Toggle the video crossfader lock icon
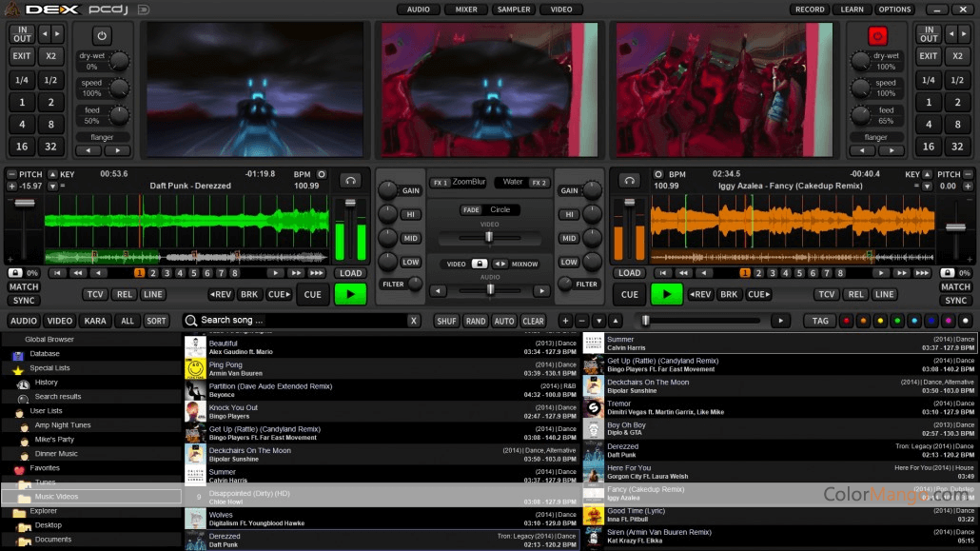Viewport: 980px width, 551px height. [480, 264]
